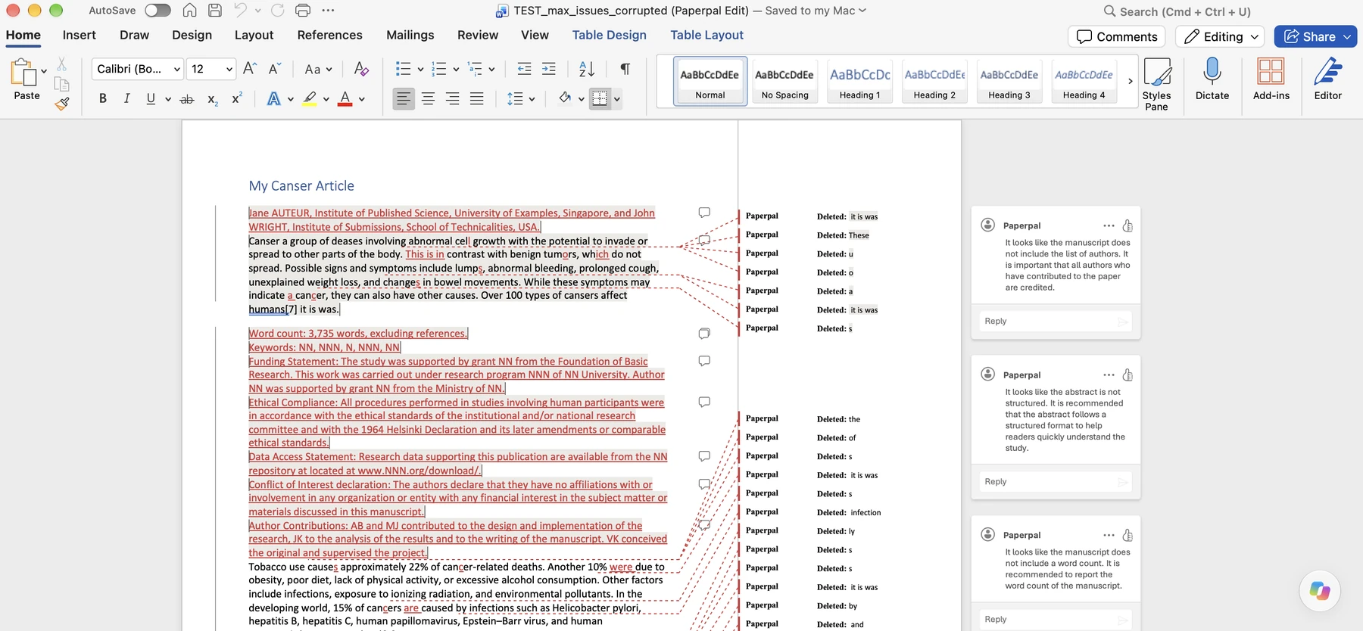Open the Styles Pane
This screenshot has width=1363, height=631.
tap(1156, 84)
